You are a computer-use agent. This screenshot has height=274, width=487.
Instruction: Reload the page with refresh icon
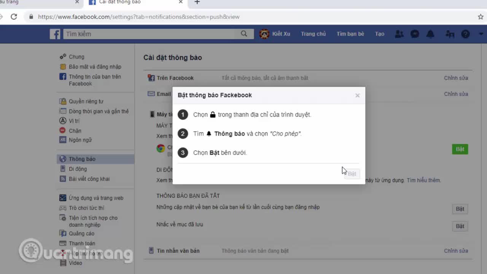tap(14, 17)
